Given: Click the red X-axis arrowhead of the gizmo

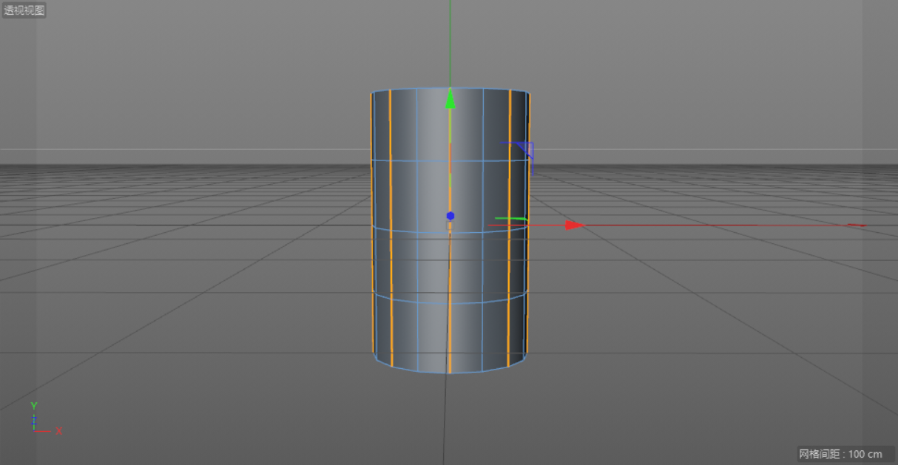Looking at the screenshot, I should click(574, 225).
